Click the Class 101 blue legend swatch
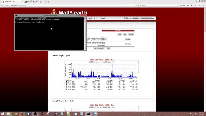The height and width of the screenshot is (116, 206). [67, 82]
